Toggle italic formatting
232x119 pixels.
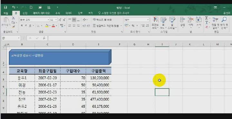(x=26, y=26)
